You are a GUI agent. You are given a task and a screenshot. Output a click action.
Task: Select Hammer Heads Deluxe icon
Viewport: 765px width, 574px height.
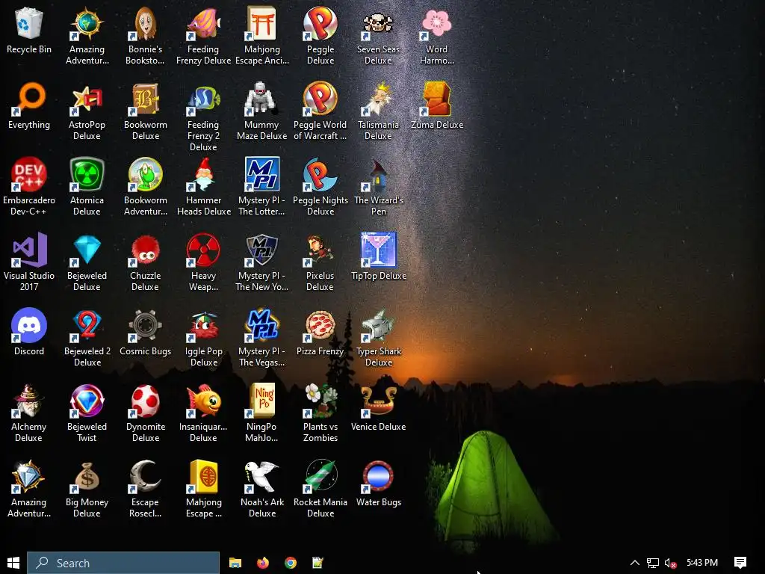pos(203,174)
